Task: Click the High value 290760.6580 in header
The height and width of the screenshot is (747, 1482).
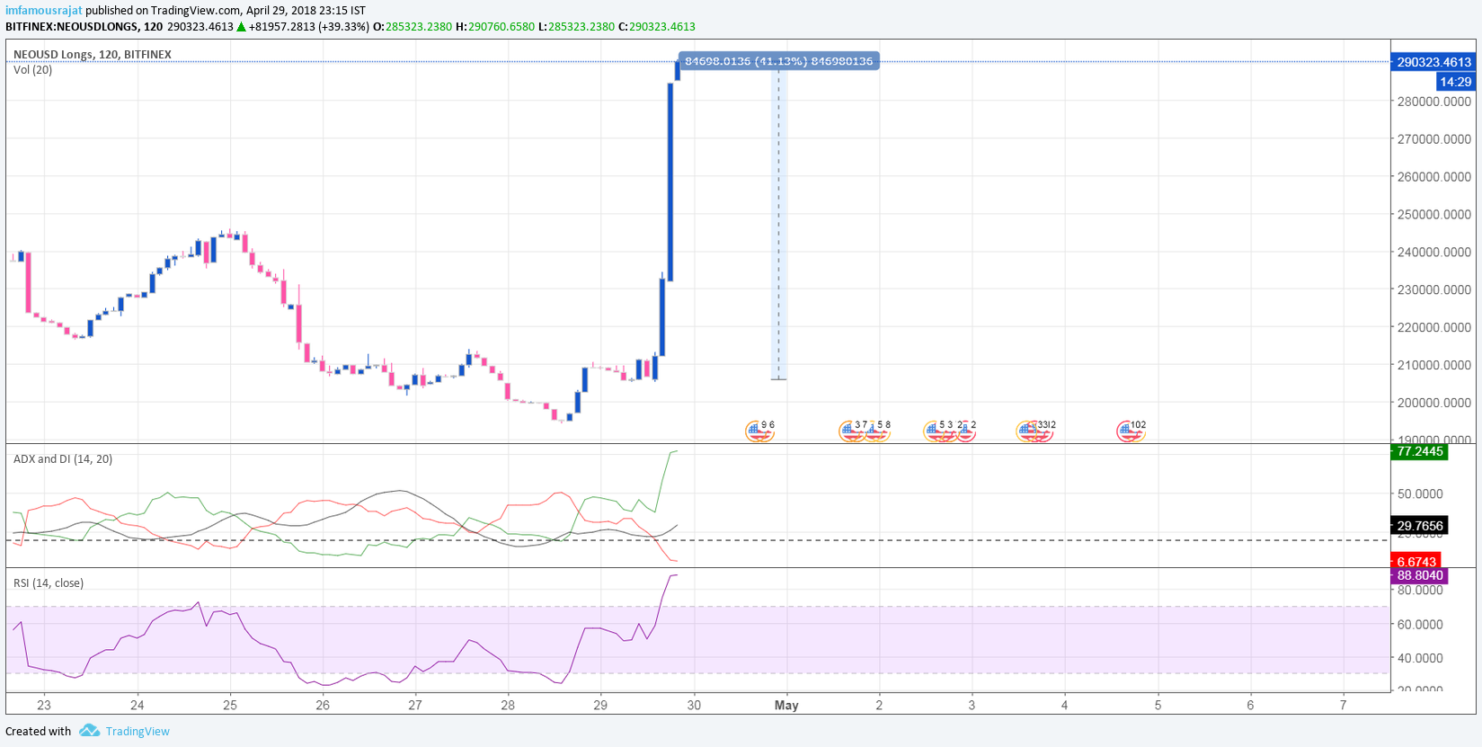Action: pos(501,27)
